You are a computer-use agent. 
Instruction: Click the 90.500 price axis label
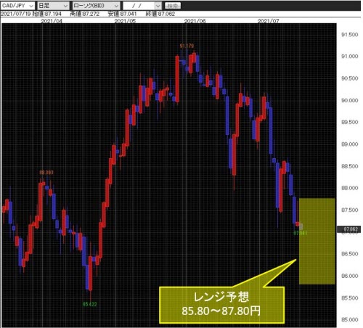click(349, 78)
